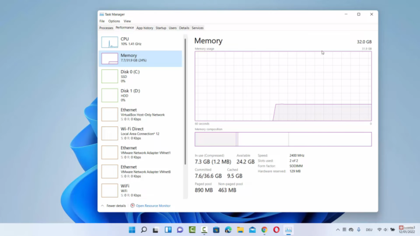Open Resource Monitor link
The image size is (420, 236).
click(x=153, y=206)
